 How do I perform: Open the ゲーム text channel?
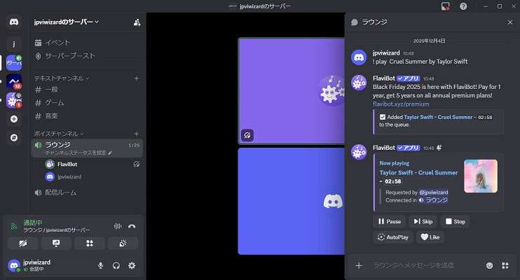point(86,103)
